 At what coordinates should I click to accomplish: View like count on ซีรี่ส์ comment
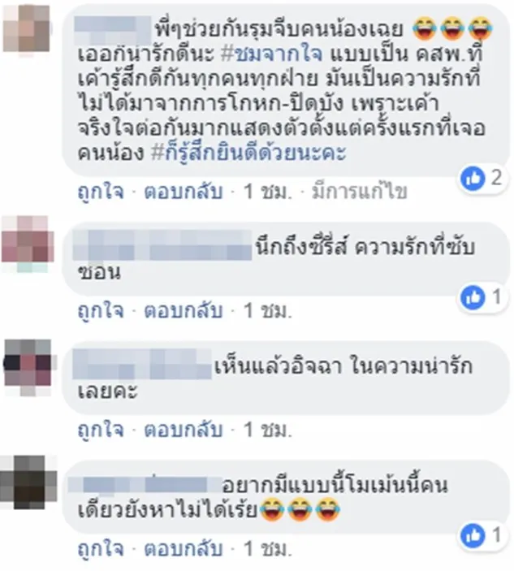(x=482, y=297)
